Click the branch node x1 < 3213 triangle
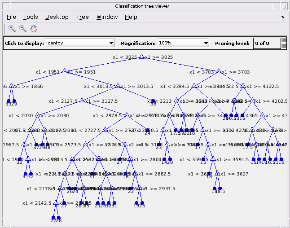290x228 pixels. pyautogui.click(x=176, y=100)
